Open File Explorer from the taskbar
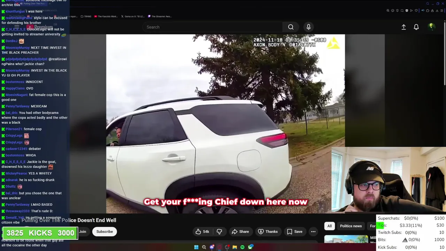 [235, 247]
